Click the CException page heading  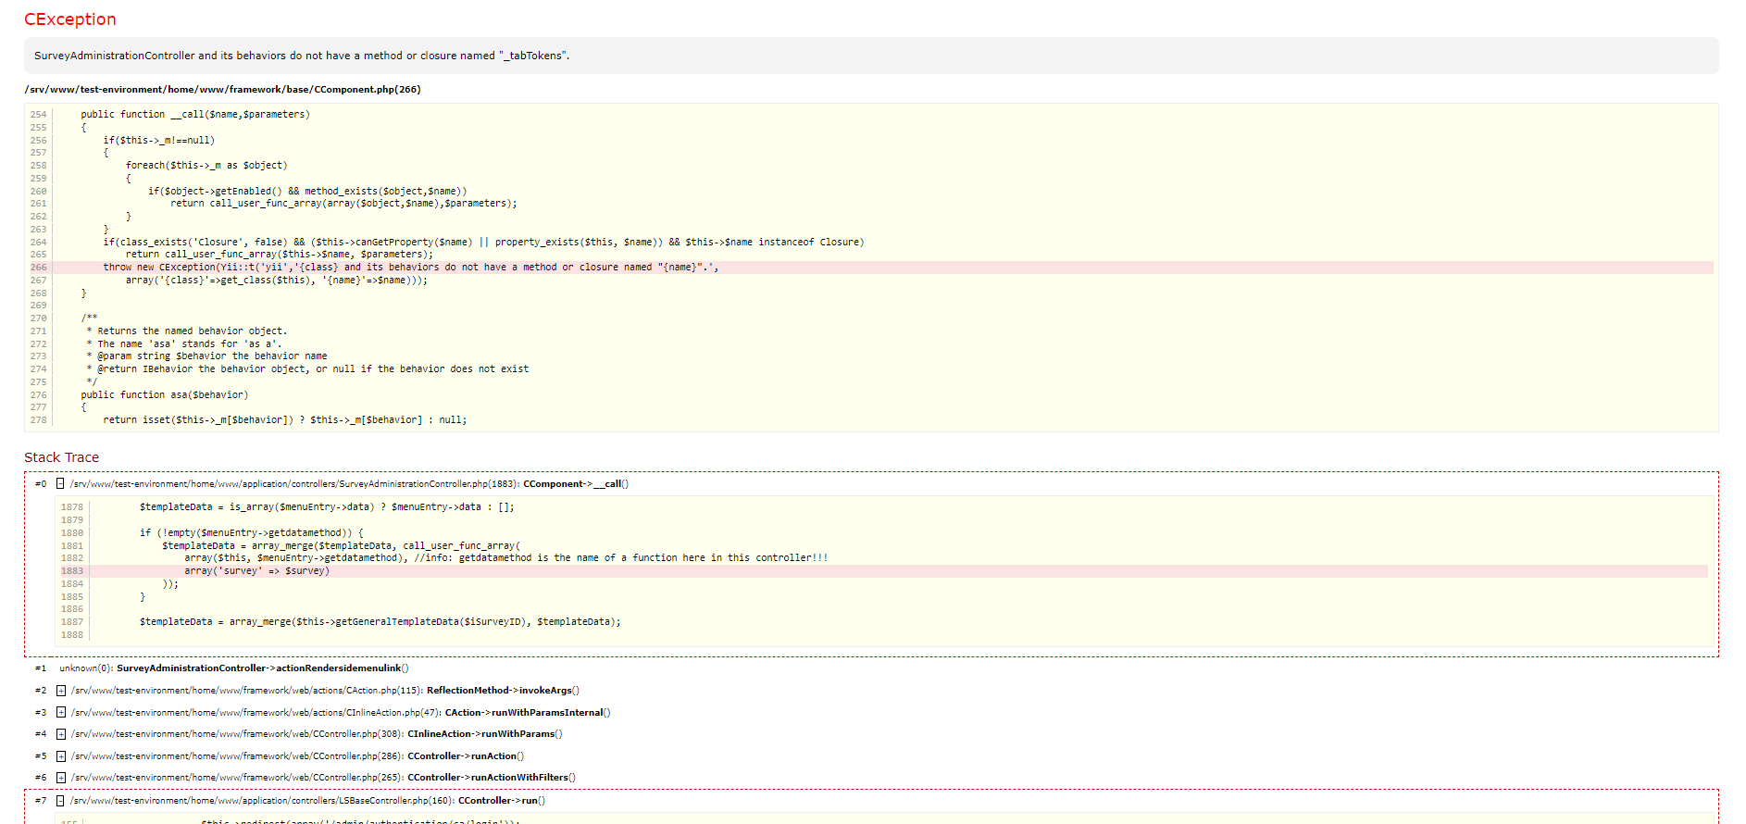[70, 19]
